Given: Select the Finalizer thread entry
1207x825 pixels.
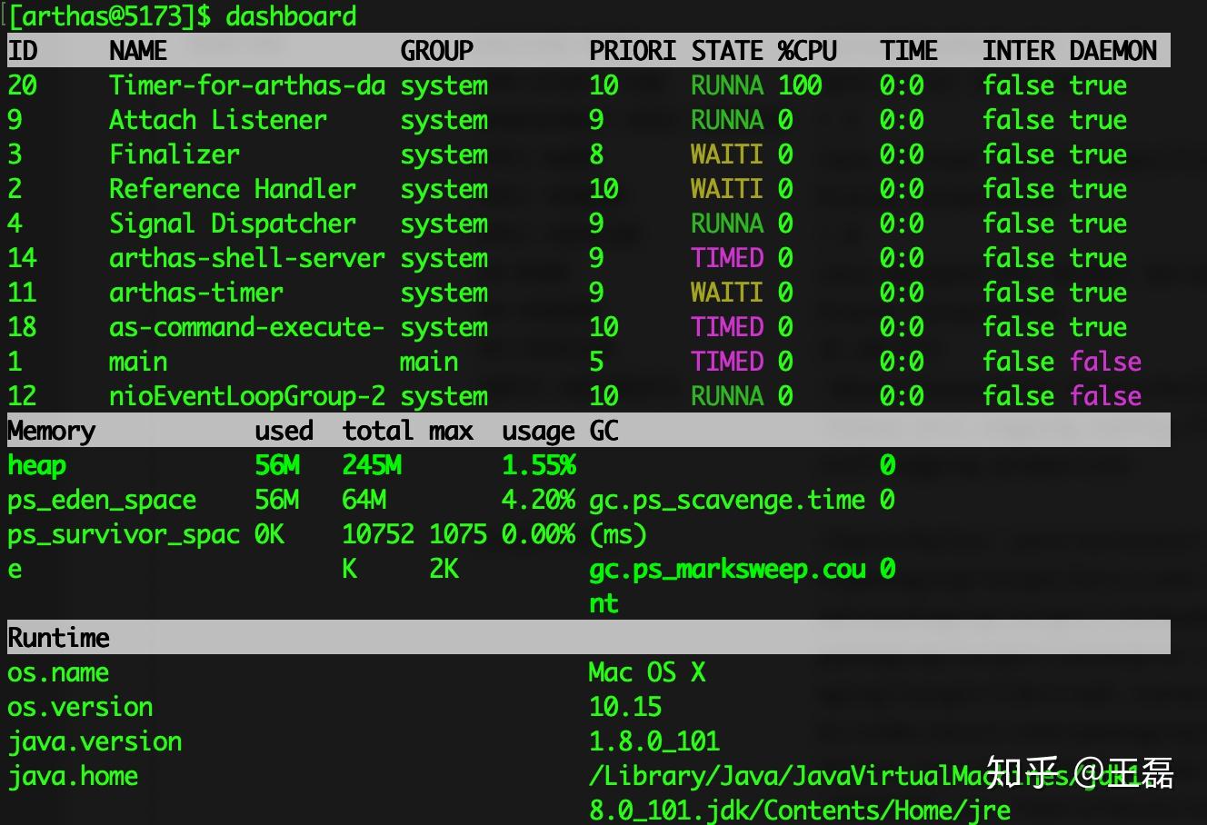Looking at the screenshot, I should [589, 154].
